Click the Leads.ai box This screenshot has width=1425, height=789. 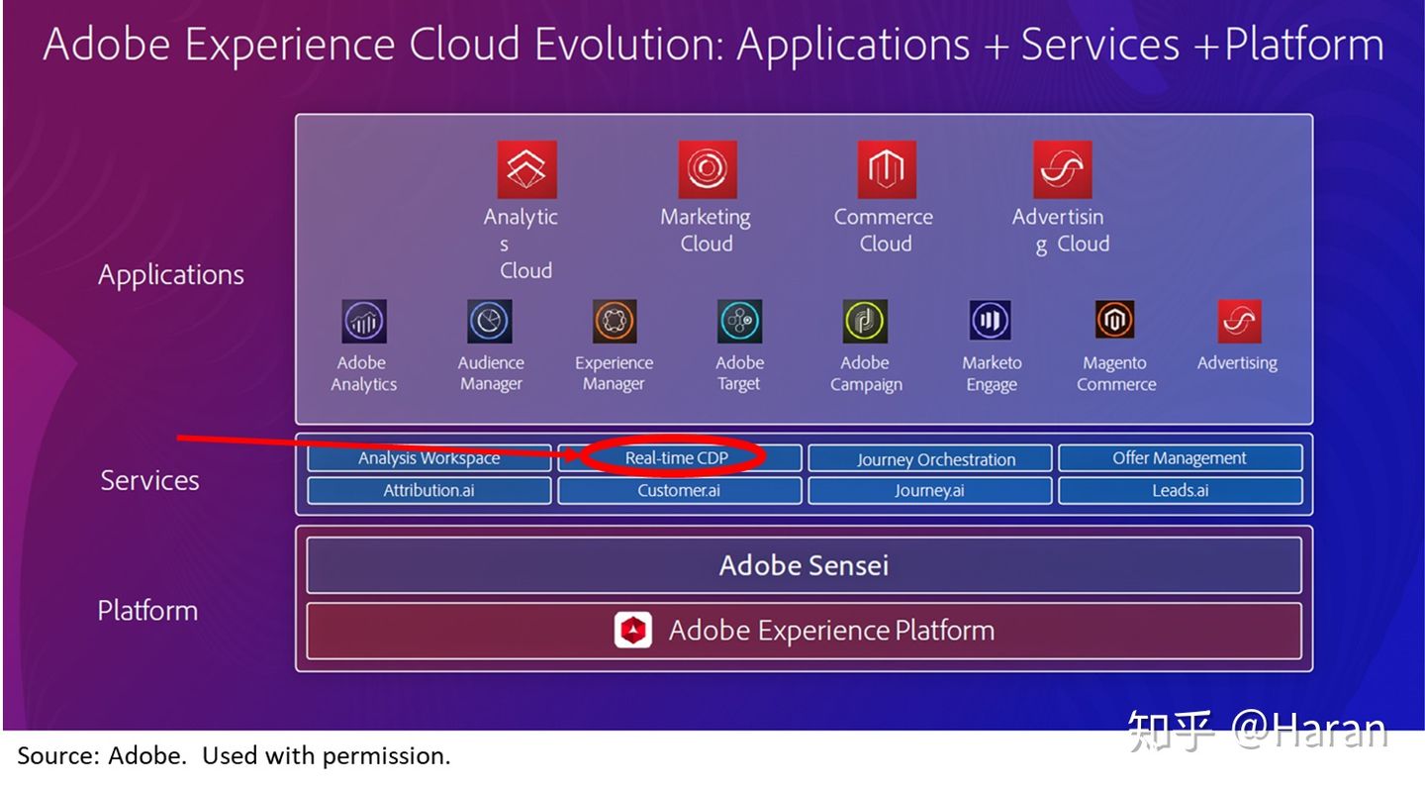tap(1181, 490)
